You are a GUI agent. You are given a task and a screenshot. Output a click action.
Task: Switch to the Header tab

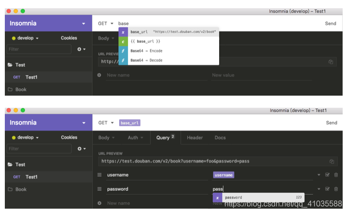[x=195, y=138]
